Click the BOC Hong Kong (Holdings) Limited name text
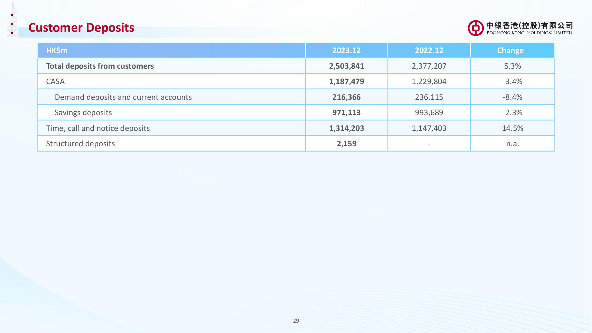Screen dimensions: 592x333 [529, 28]
